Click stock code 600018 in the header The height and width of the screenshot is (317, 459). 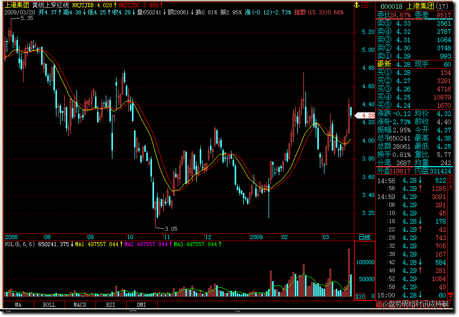pyautogui.click(x=391, y=6)
